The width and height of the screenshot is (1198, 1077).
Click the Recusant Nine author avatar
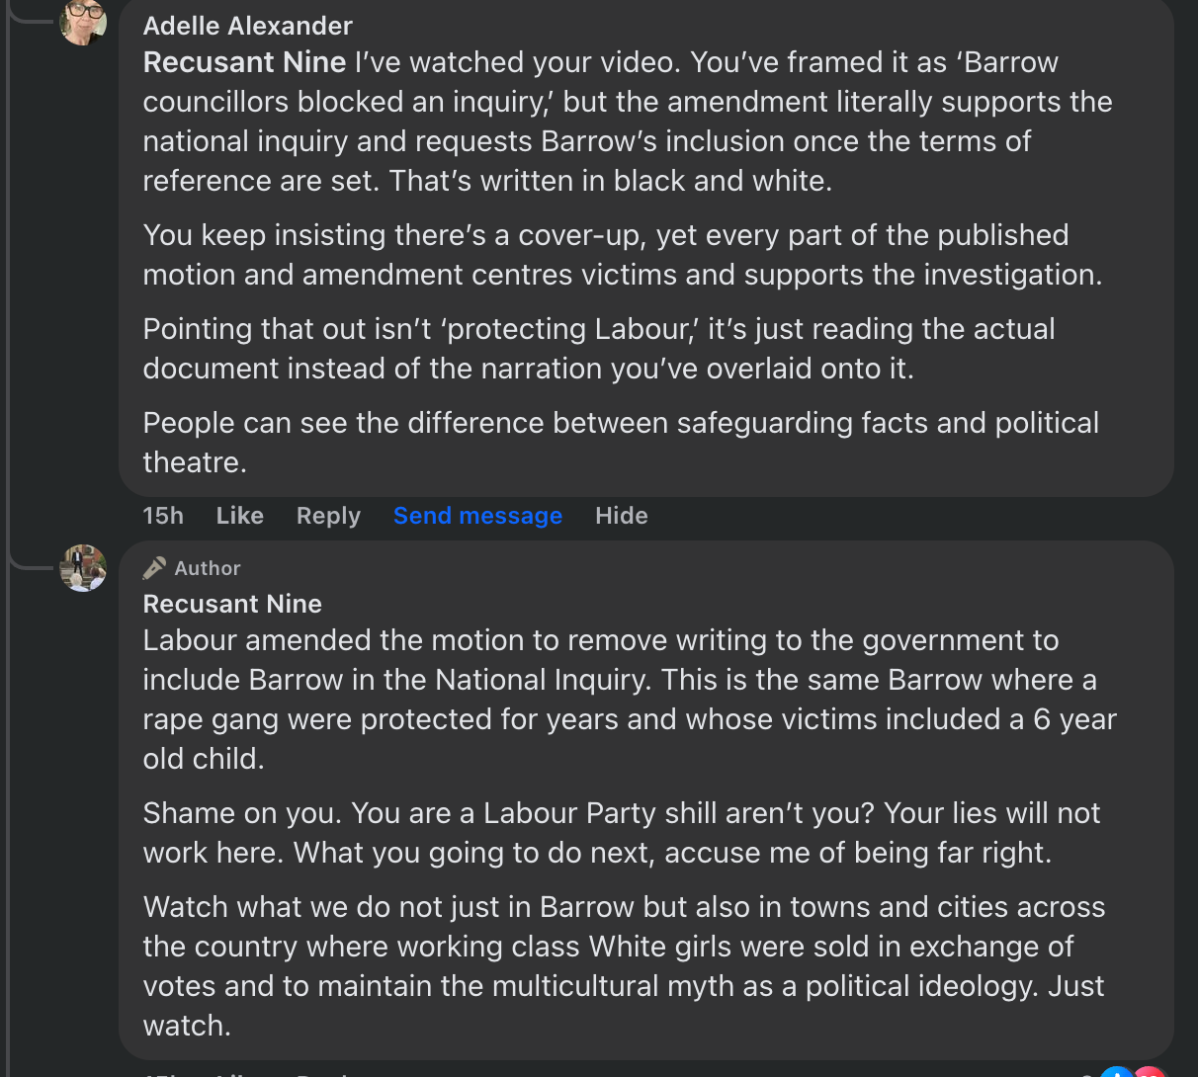(x=83, y=568)
